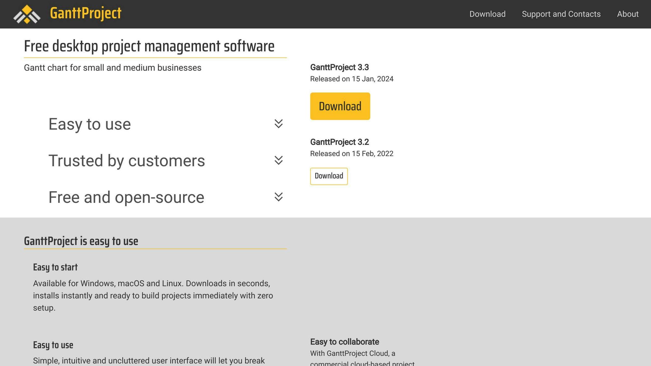Screen dimensions: 651x366
Task: Click the GanttProject 3.3 version heading
Action: click(x=339, y=67)
